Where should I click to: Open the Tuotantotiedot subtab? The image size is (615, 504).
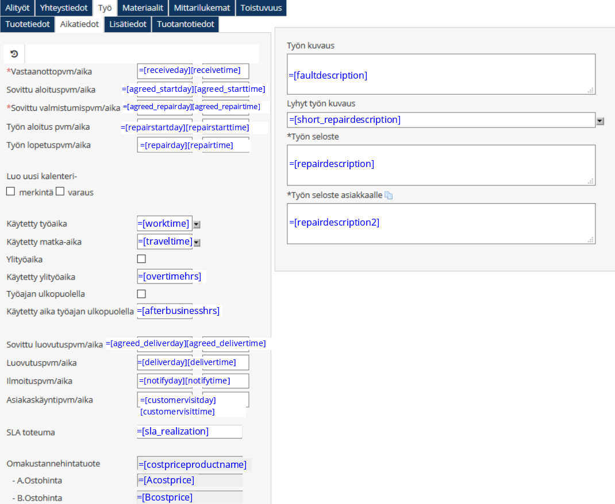coord(185,24)
